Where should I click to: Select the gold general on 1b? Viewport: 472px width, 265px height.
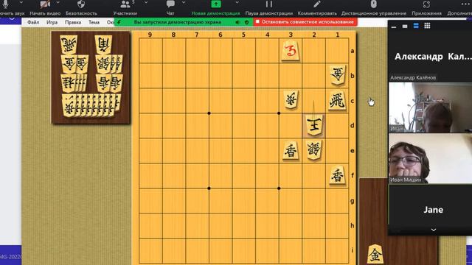(338, 75)
